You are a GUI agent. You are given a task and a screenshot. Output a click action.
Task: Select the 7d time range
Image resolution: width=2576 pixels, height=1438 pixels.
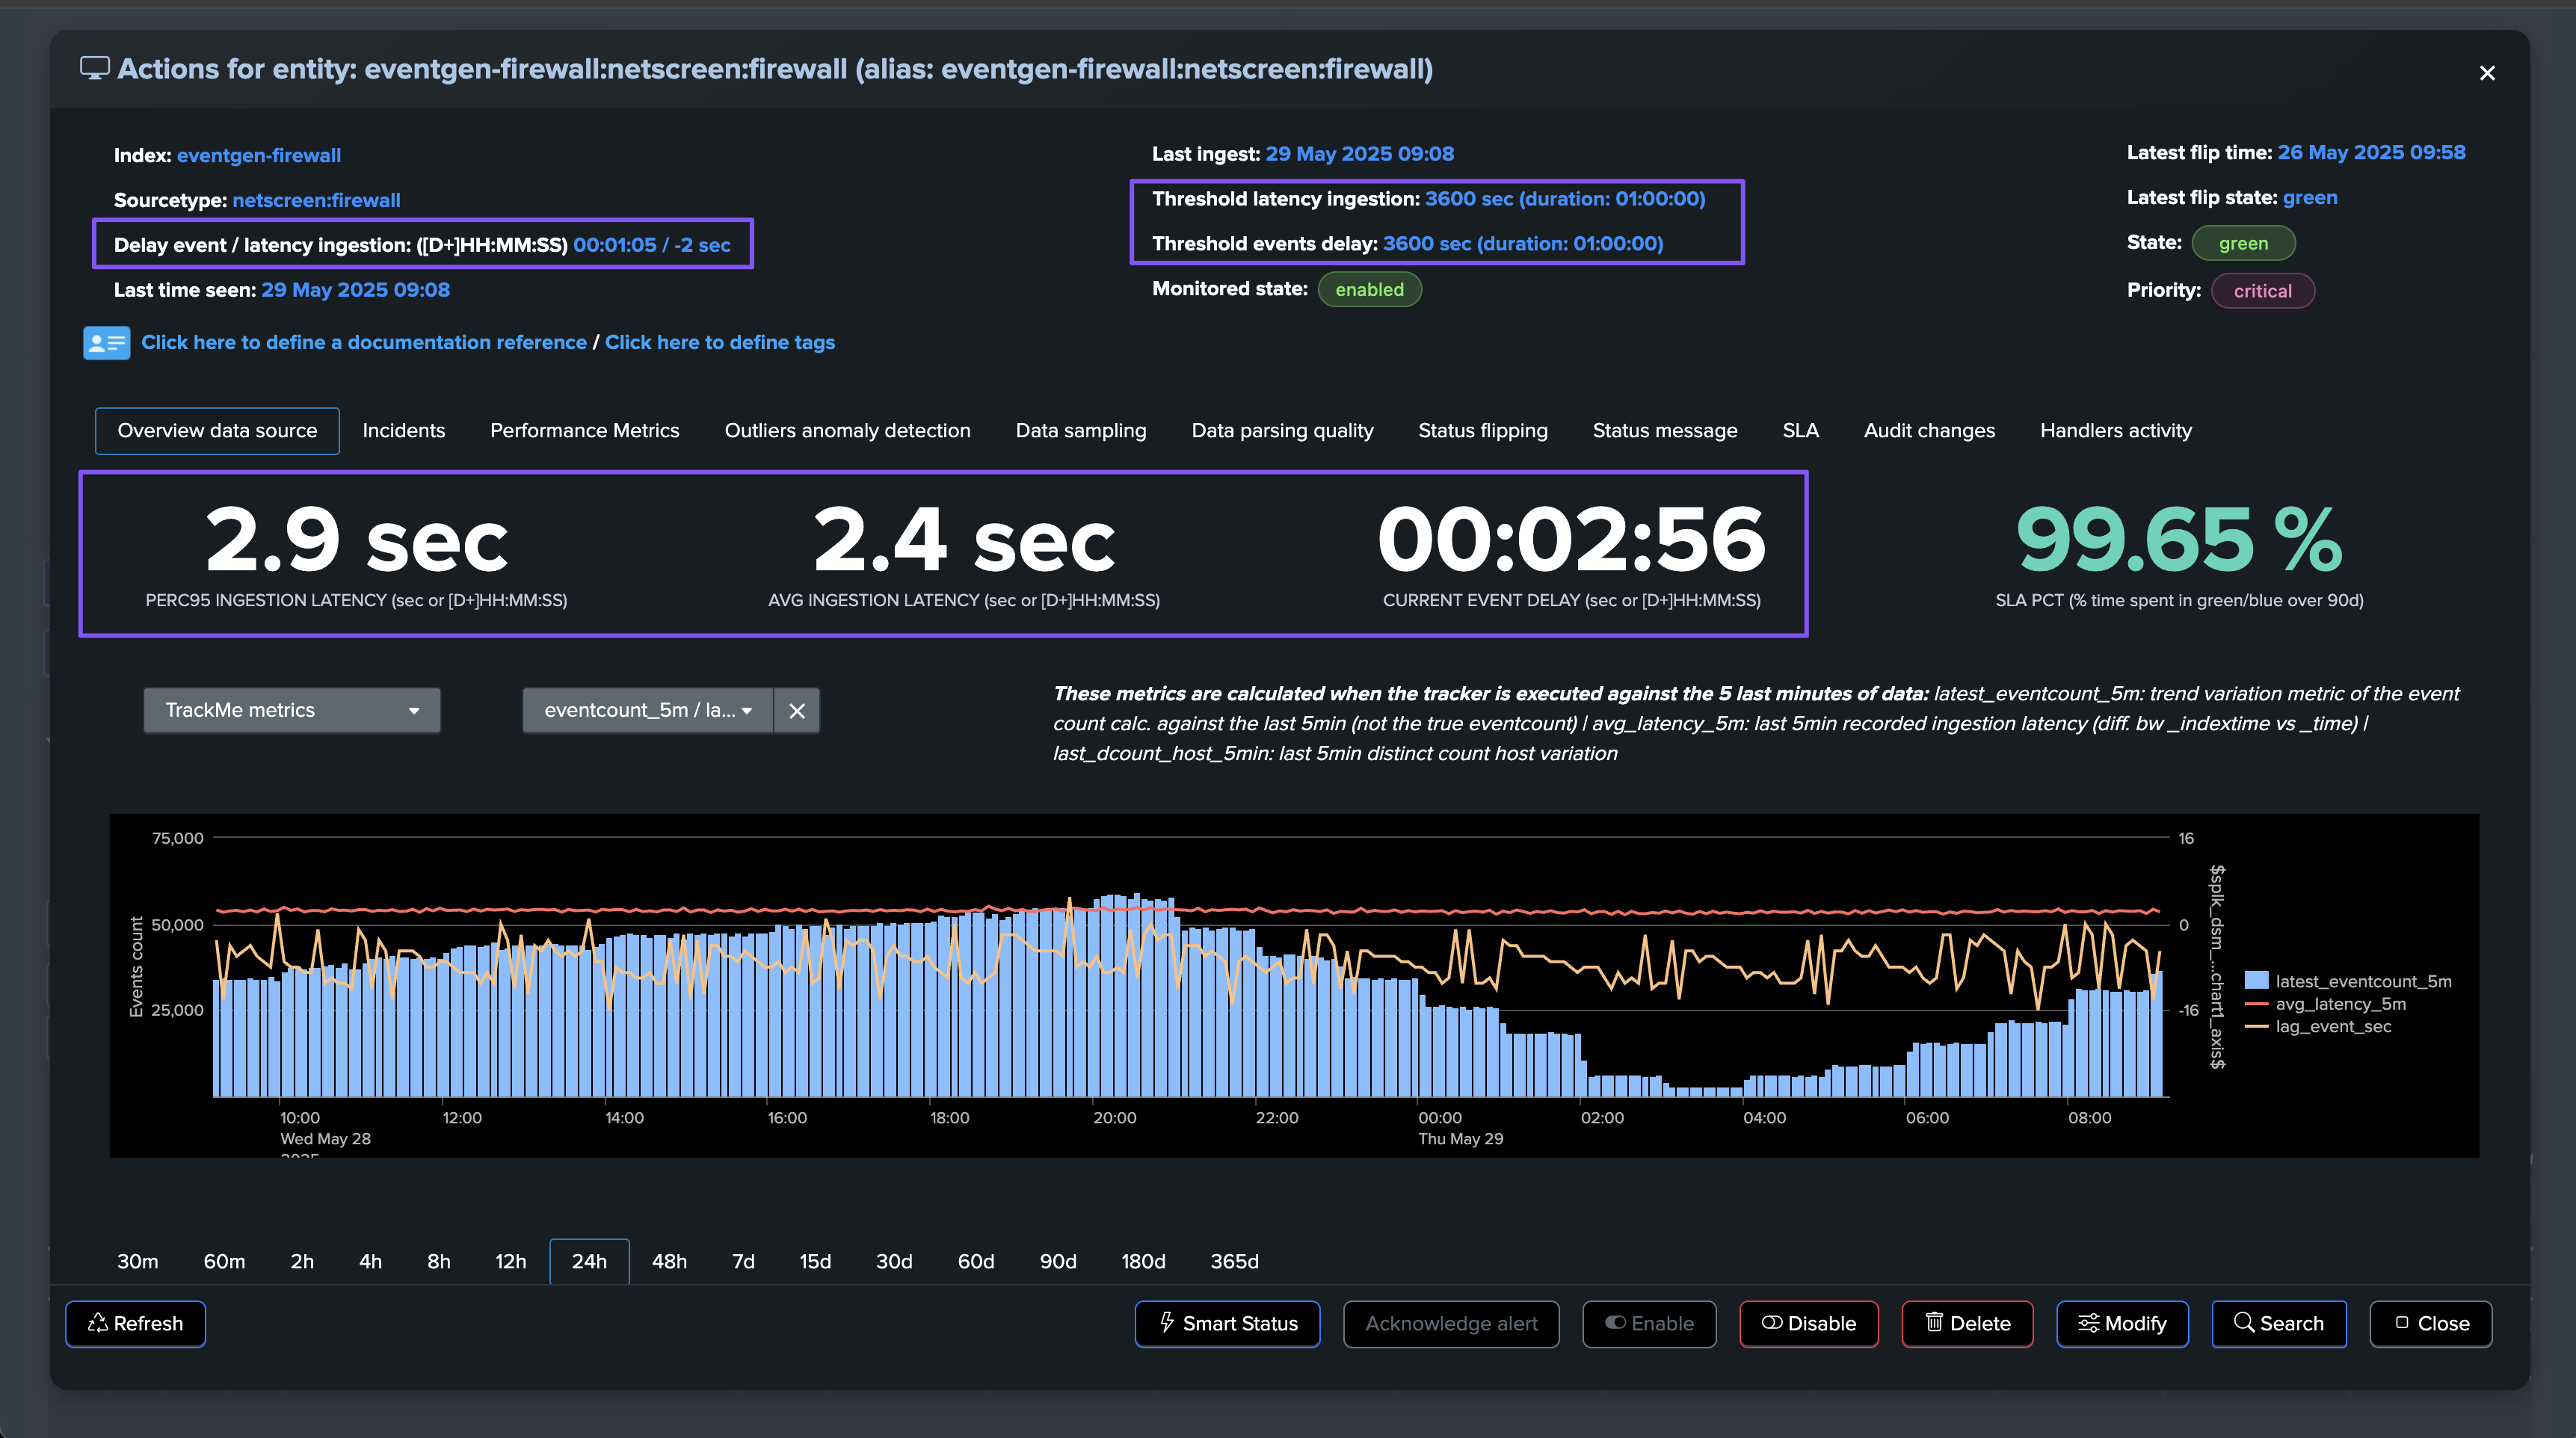tap(743, 1261)
